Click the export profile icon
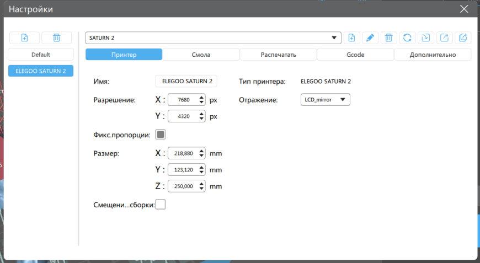 pos(444,37)
